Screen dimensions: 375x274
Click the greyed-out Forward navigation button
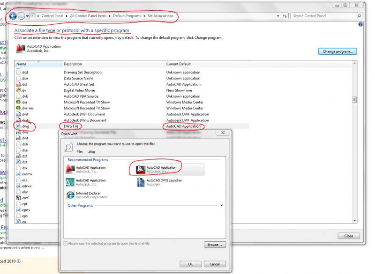click(22, 16)
